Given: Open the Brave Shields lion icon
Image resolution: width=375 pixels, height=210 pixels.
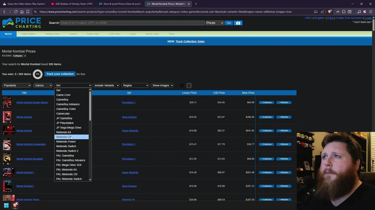Looking at the screenshot, I should [x=329, y=12].
